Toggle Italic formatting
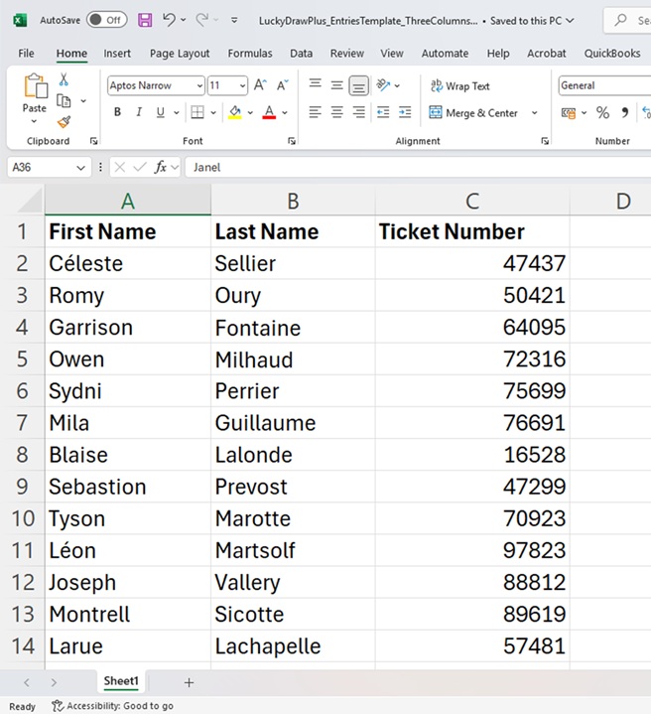The image size is (651, 714). [x=139, y=113]
